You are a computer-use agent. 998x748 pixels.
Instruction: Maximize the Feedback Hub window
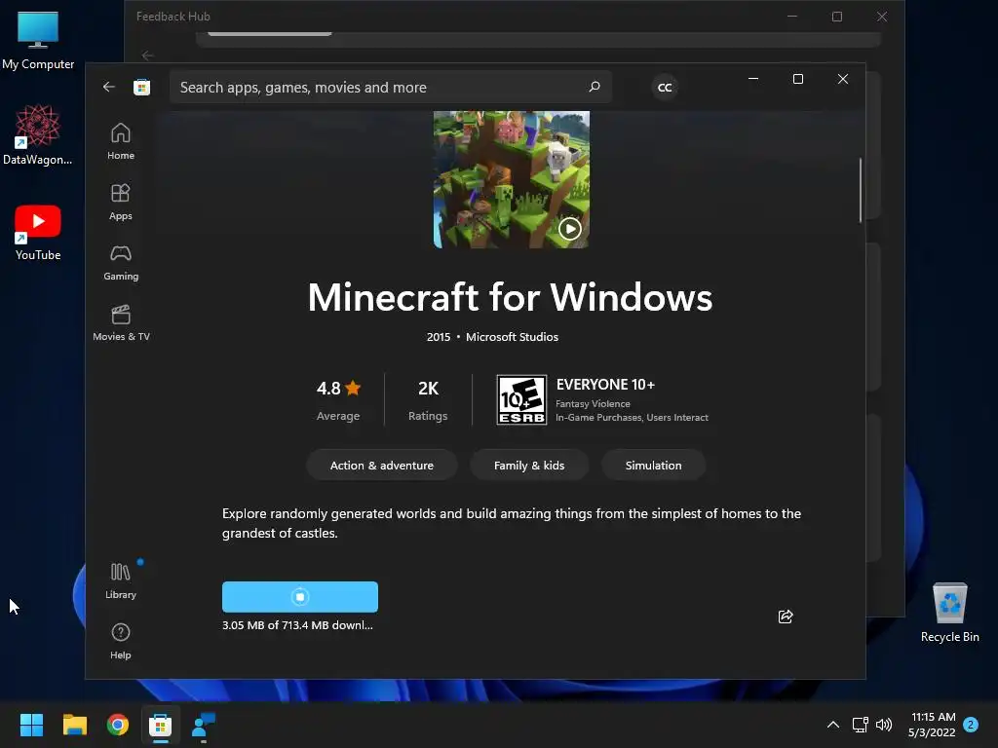point(837,17)
